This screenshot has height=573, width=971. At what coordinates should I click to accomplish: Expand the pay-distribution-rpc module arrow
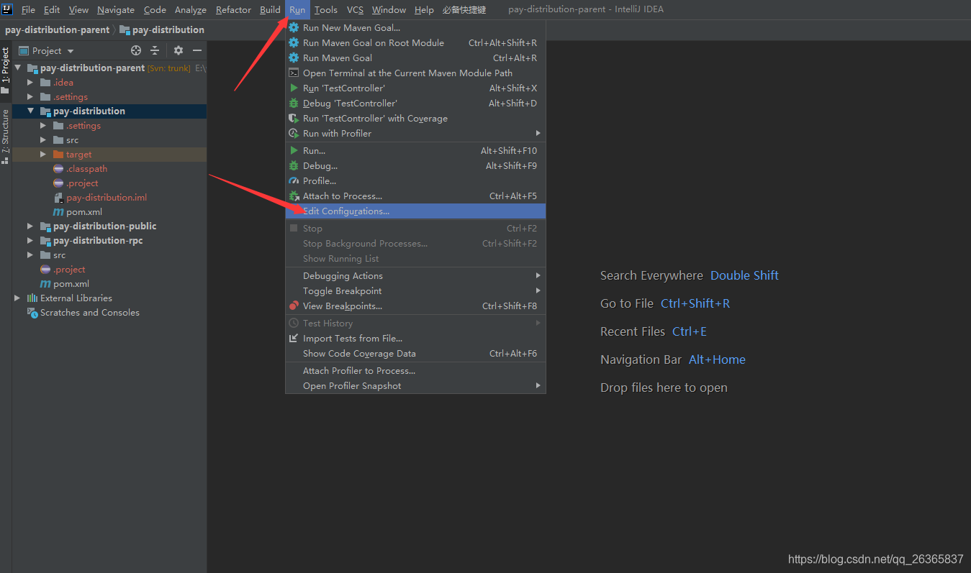click(x=30, y=240)
